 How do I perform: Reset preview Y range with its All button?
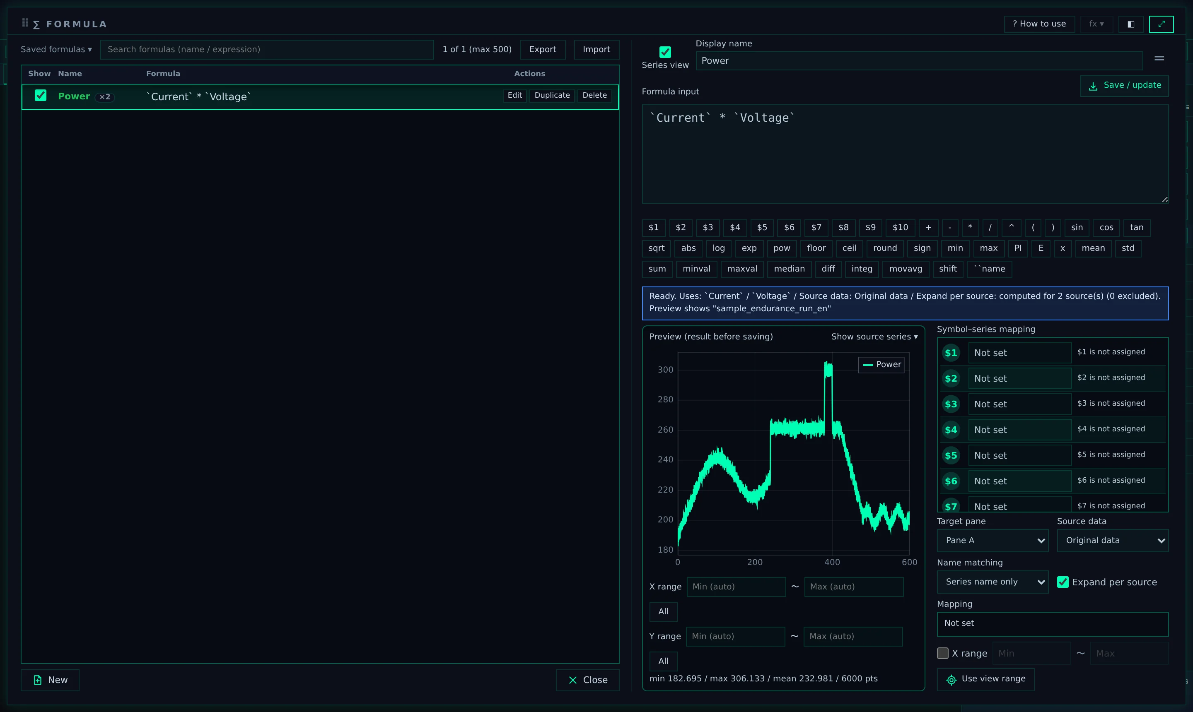point(663,661)
